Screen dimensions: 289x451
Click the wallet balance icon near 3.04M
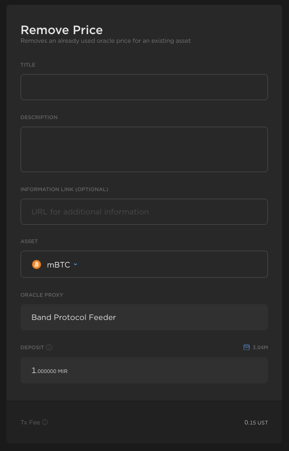(246, 347)
